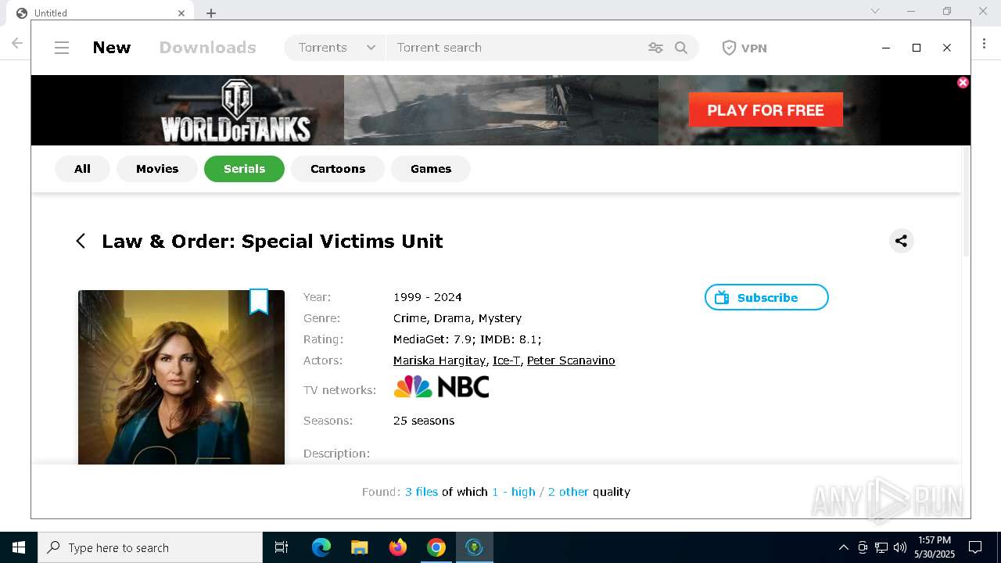Filter to 1 - high quality files
This screenshot has height=563, width=1001.
(x=514, y=492)
